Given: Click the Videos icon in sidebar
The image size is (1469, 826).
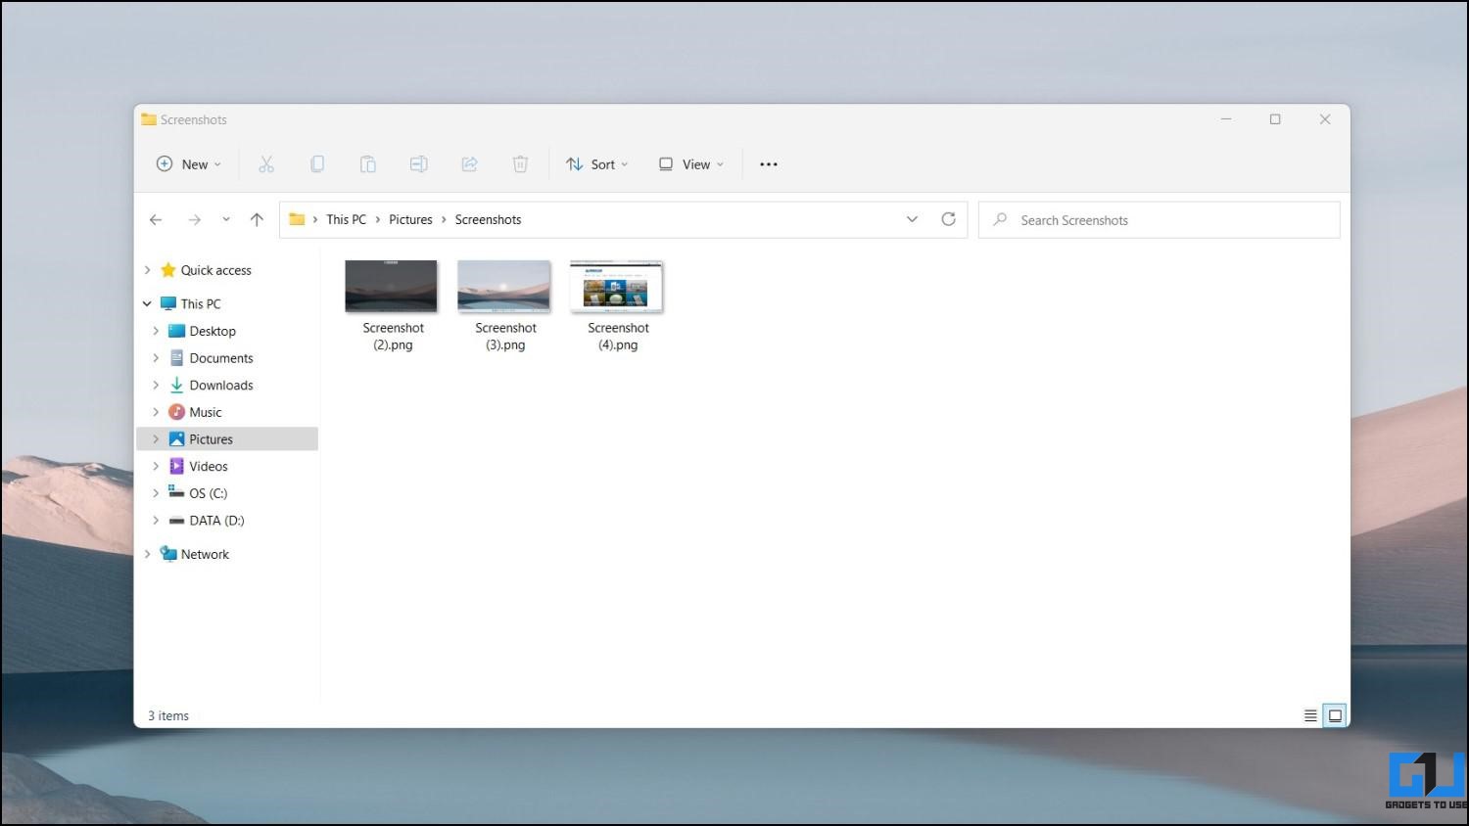Looking at the screenshot, I should [x=176, y=466].
